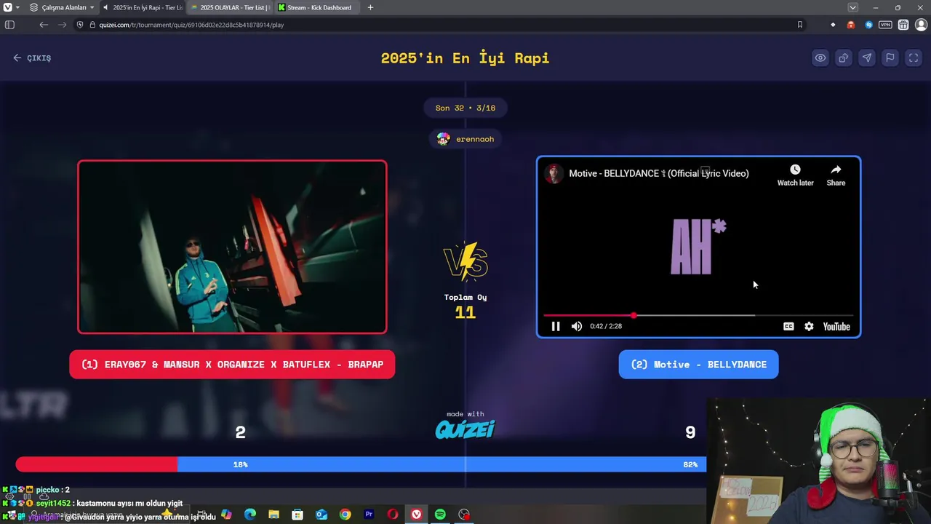Click the red extension icon in toolbar

coord(850,25)
